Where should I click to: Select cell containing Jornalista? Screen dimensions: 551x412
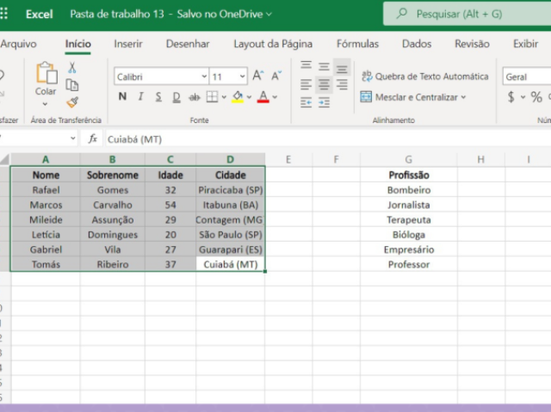[x=409, y=205]
